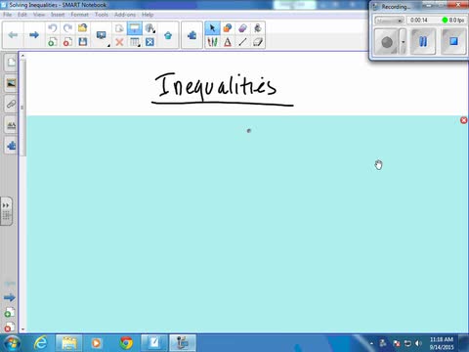Delete selected object with red X
This screenshot has height=352, width=469.
tap(119, 42)
